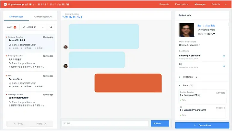Toggle the open messages filter
233x131 pixels.
12,27
